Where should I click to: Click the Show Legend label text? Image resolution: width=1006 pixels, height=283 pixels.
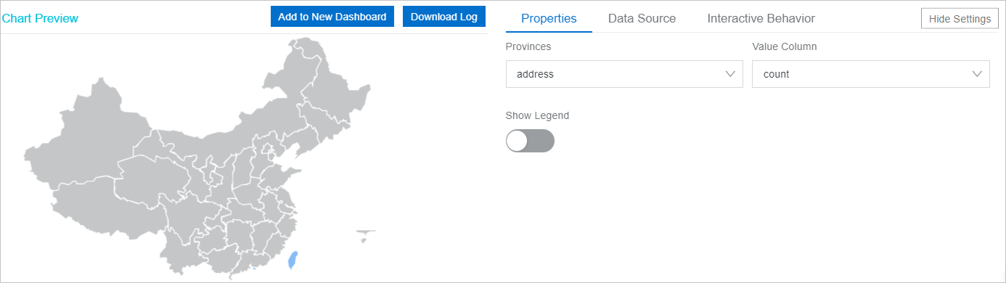537,115
